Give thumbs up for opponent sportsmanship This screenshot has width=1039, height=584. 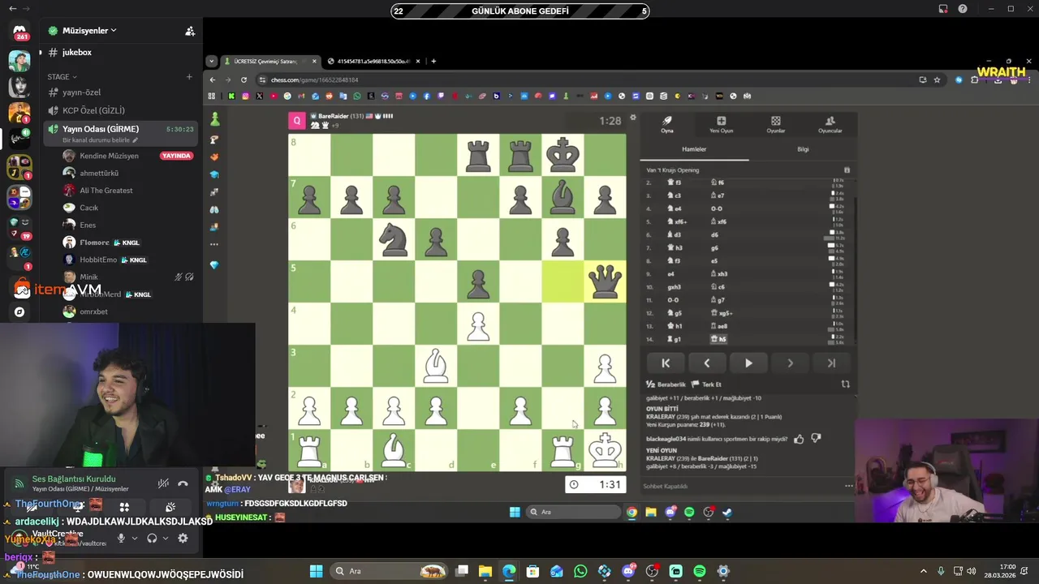click(800, 439)
